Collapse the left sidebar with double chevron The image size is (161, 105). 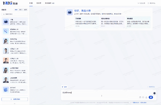coord(15,103)
